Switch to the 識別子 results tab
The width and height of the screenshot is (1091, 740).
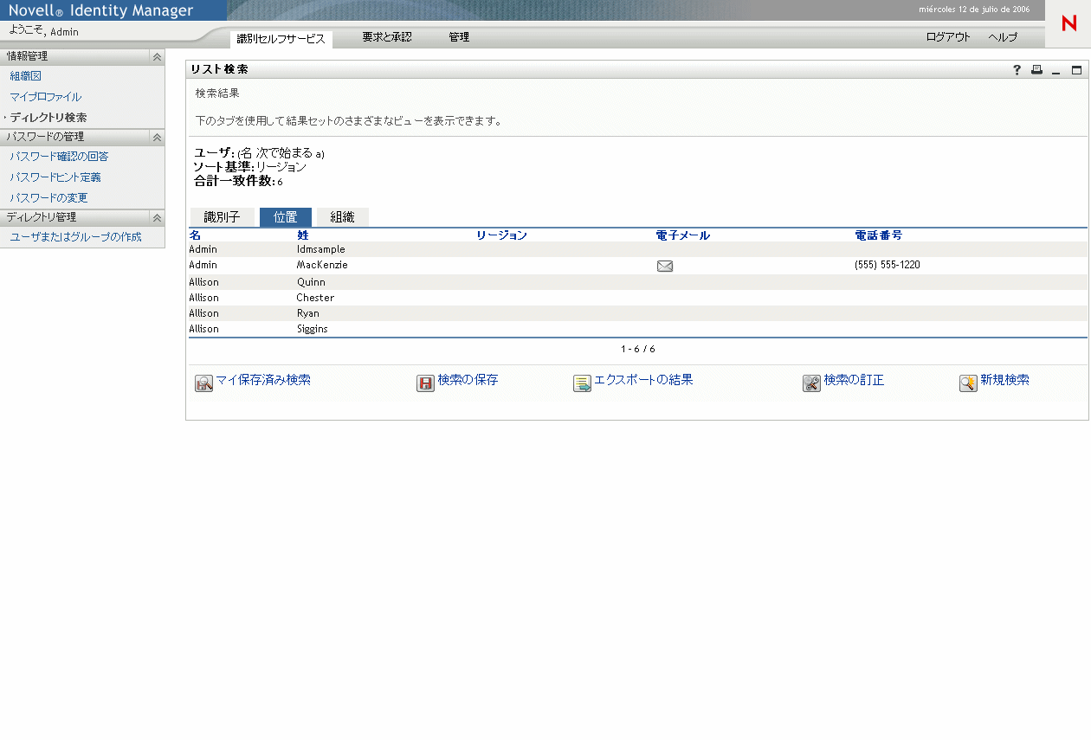(223, 217)
